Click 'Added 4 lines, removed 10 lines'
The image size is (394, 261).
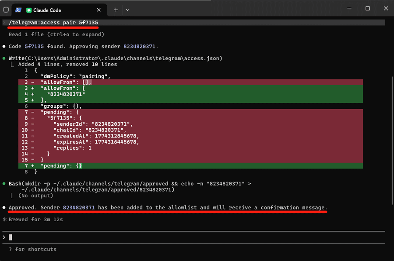click(67, 64)
